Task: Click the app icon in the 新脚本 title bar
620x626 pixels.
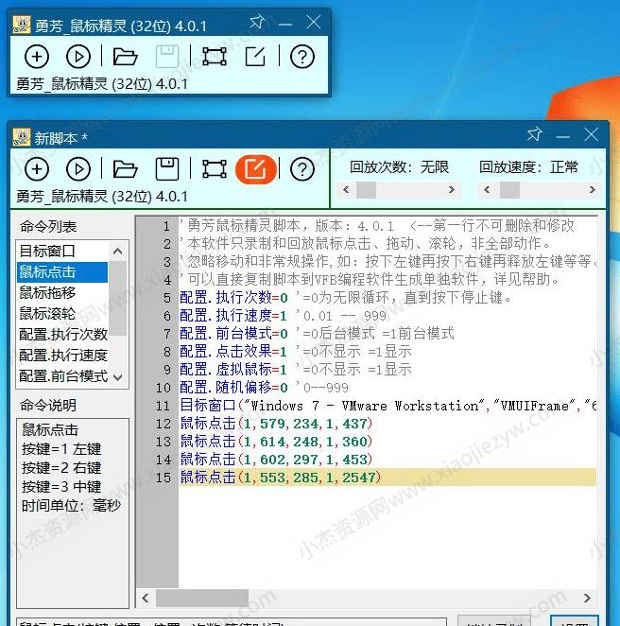Action: tap(21, 137)
